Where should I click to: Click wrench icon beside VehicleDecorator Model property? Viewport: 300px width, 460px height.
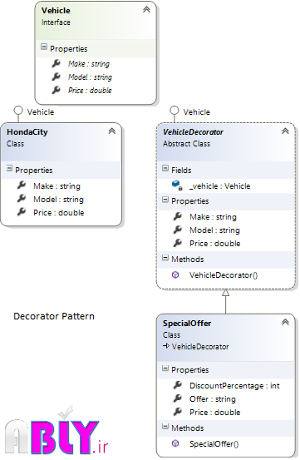click(178, 230)
